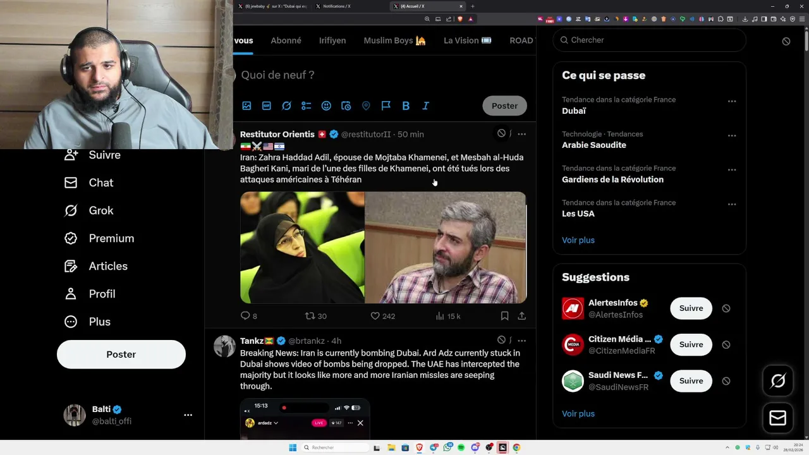Click the Chercher search field
Screen dimensions: 809x455
[x=650, y=40]
